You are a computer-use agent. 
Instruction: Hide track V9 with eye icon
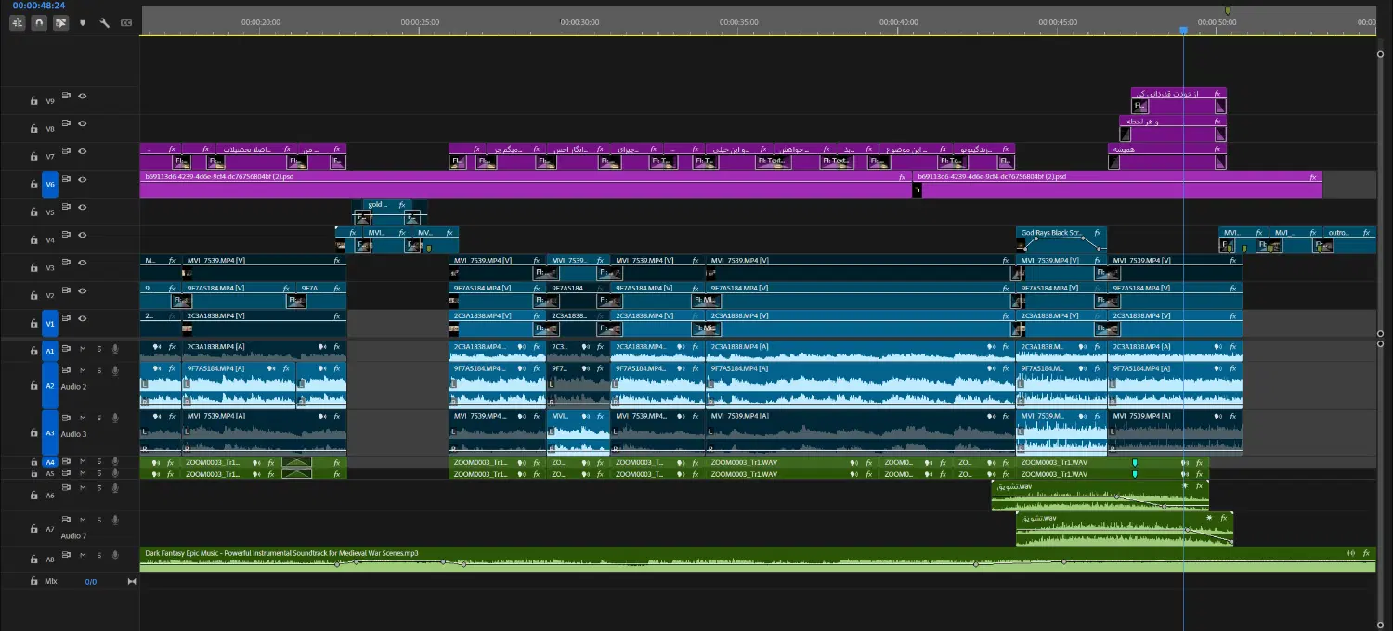83,96
